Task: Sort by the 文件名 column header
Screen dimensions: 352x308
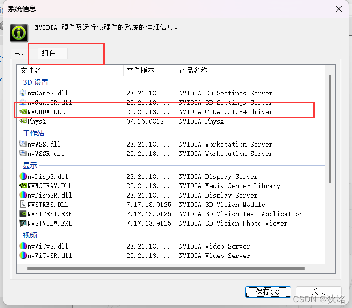Action: click(x=70, y=71)
